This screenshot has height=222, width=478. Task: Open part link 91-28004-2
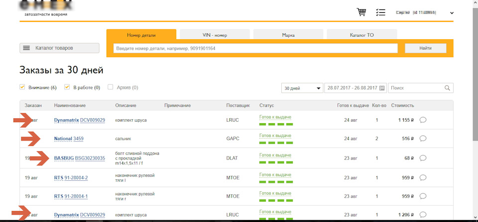pos(76,178)
